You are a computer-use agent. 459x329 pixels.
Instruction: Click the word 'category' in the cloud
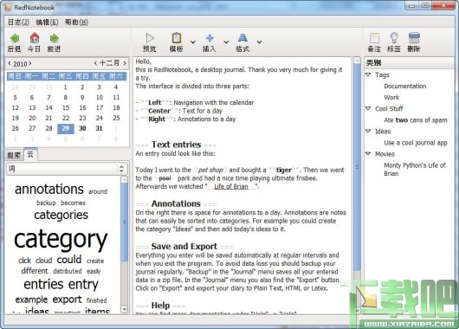pyautogui.click(x=61, y=240)
